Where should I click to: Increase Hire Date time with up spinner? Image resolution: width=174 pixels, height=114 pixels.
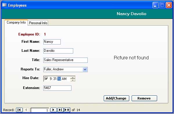point(73,78)
